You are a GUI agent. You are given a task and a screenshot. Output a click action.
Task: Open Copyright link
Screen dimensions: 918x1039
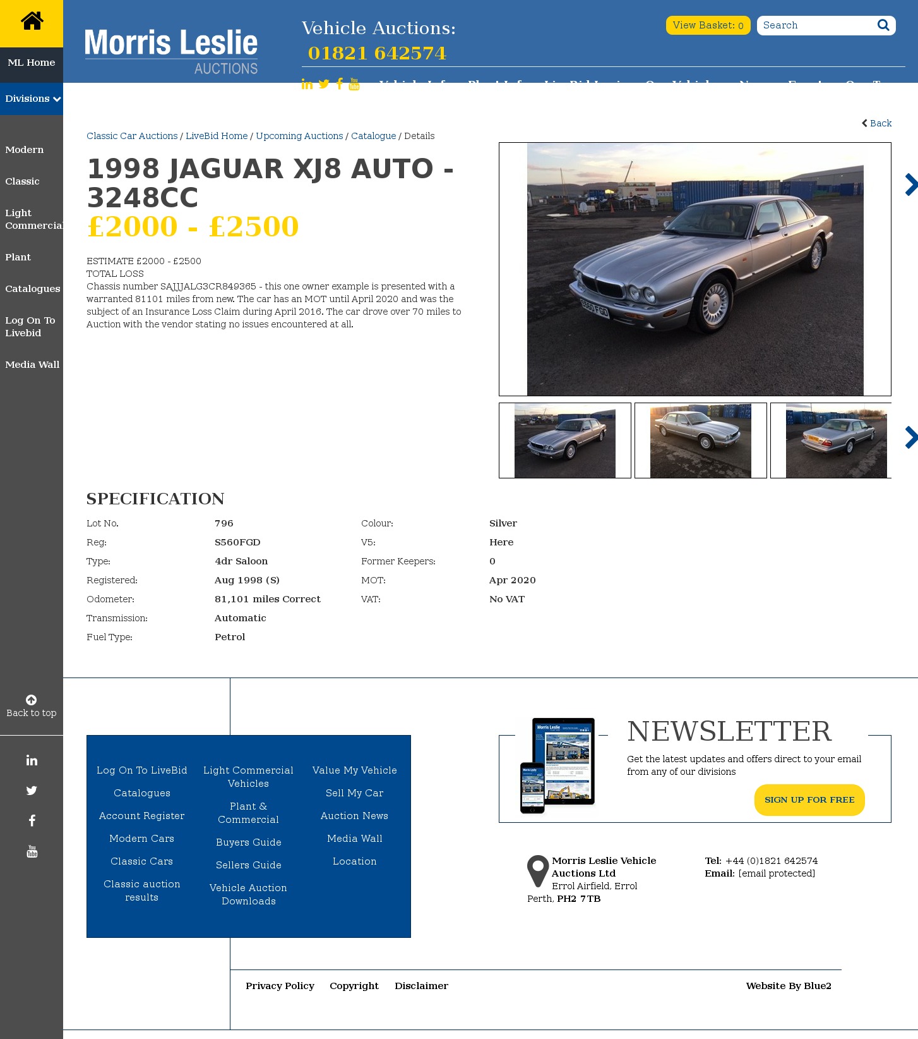[x=354, y=986]
